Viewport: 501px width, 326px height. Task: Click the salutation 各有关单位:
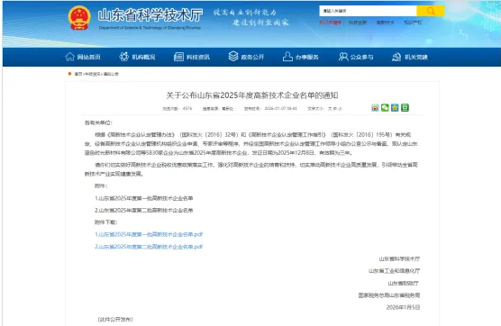pyautogui.click(x=98, y=122)
